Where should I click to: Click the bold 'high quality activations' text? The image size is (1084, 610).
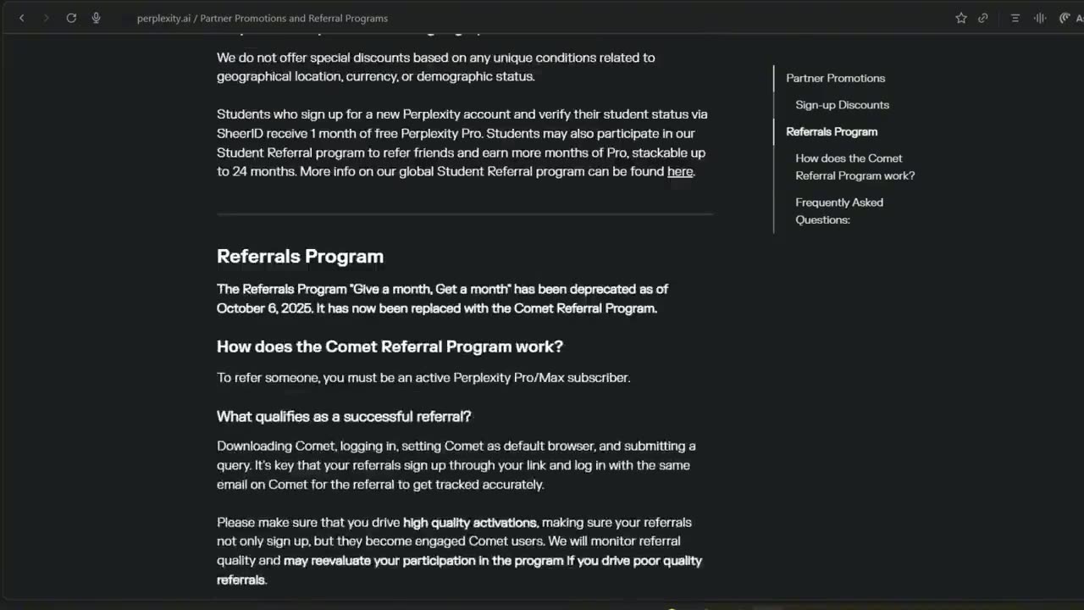pos(470,522)
